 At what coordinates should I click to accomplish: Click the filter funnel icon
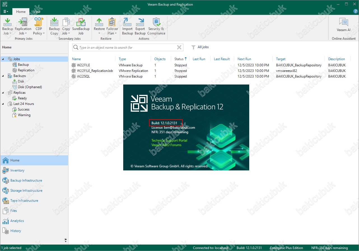tap(193, 48)
